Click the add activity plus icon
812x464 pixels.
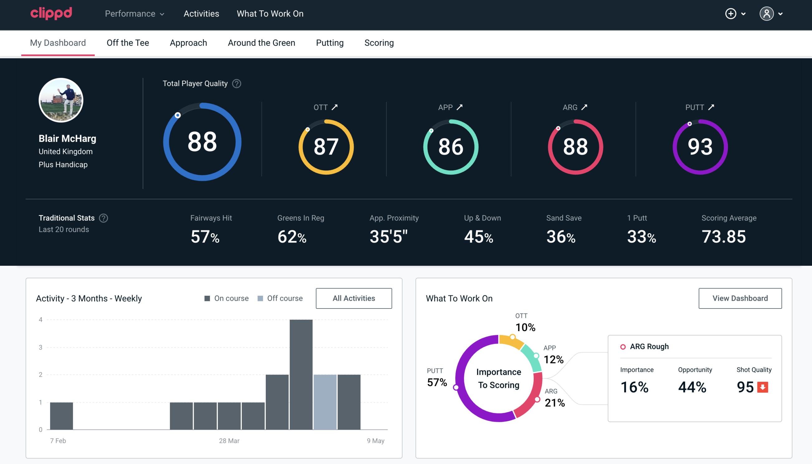[x=732, y=14]
